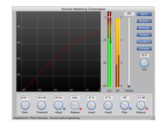The image size is (168, 126).
Task: Click the 70 % Link value field
Action: (144, 55)
